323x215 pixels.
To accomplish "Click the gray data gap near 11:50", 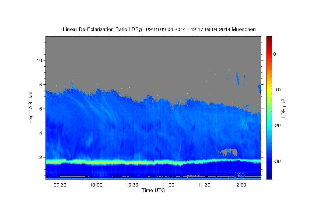I will [x=228, y=152].
